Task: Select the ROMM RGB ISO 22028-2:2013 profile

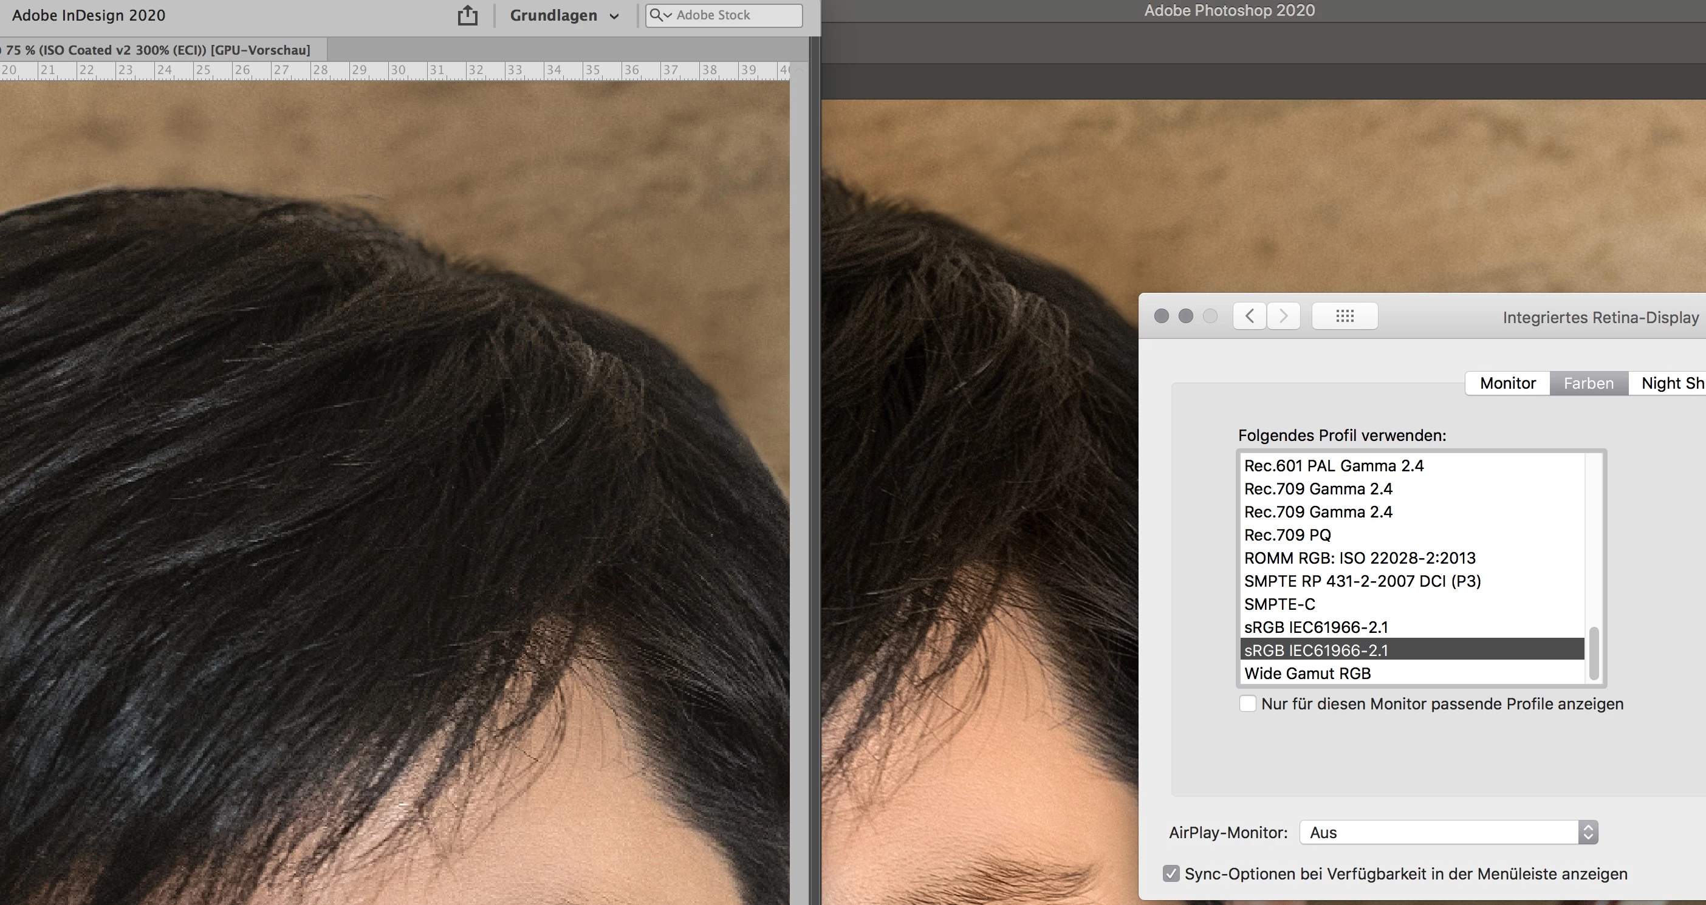Action: [x=1359, y=558]
